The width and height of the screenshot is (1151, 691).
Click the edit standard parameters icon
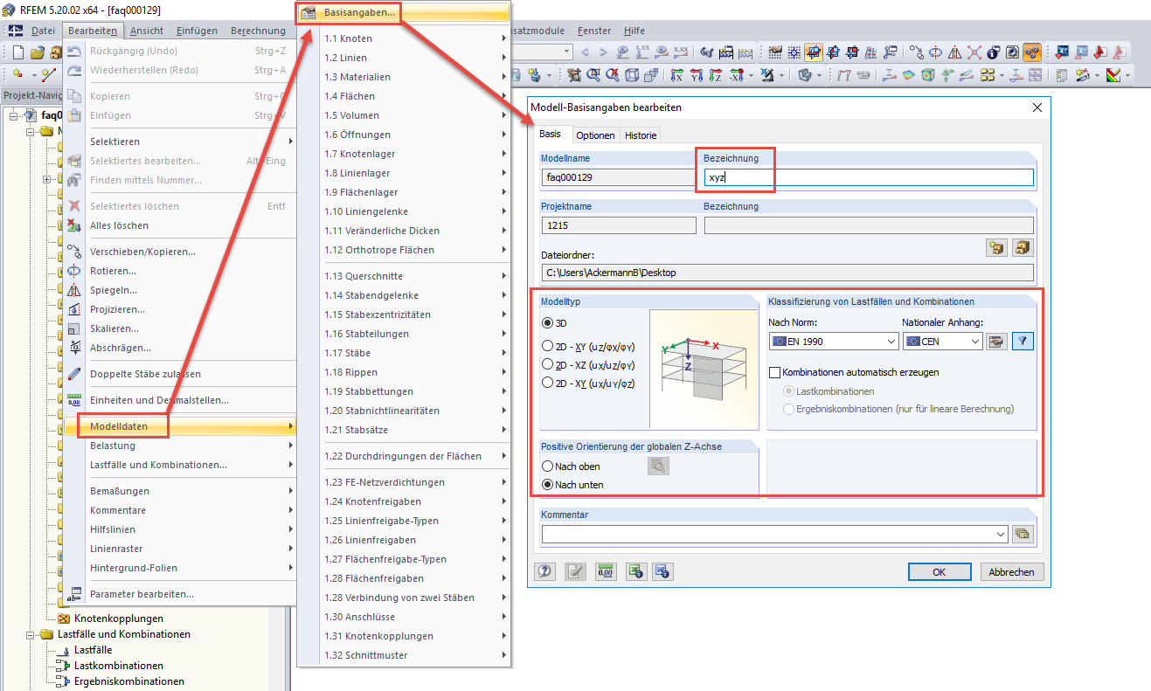996,342
